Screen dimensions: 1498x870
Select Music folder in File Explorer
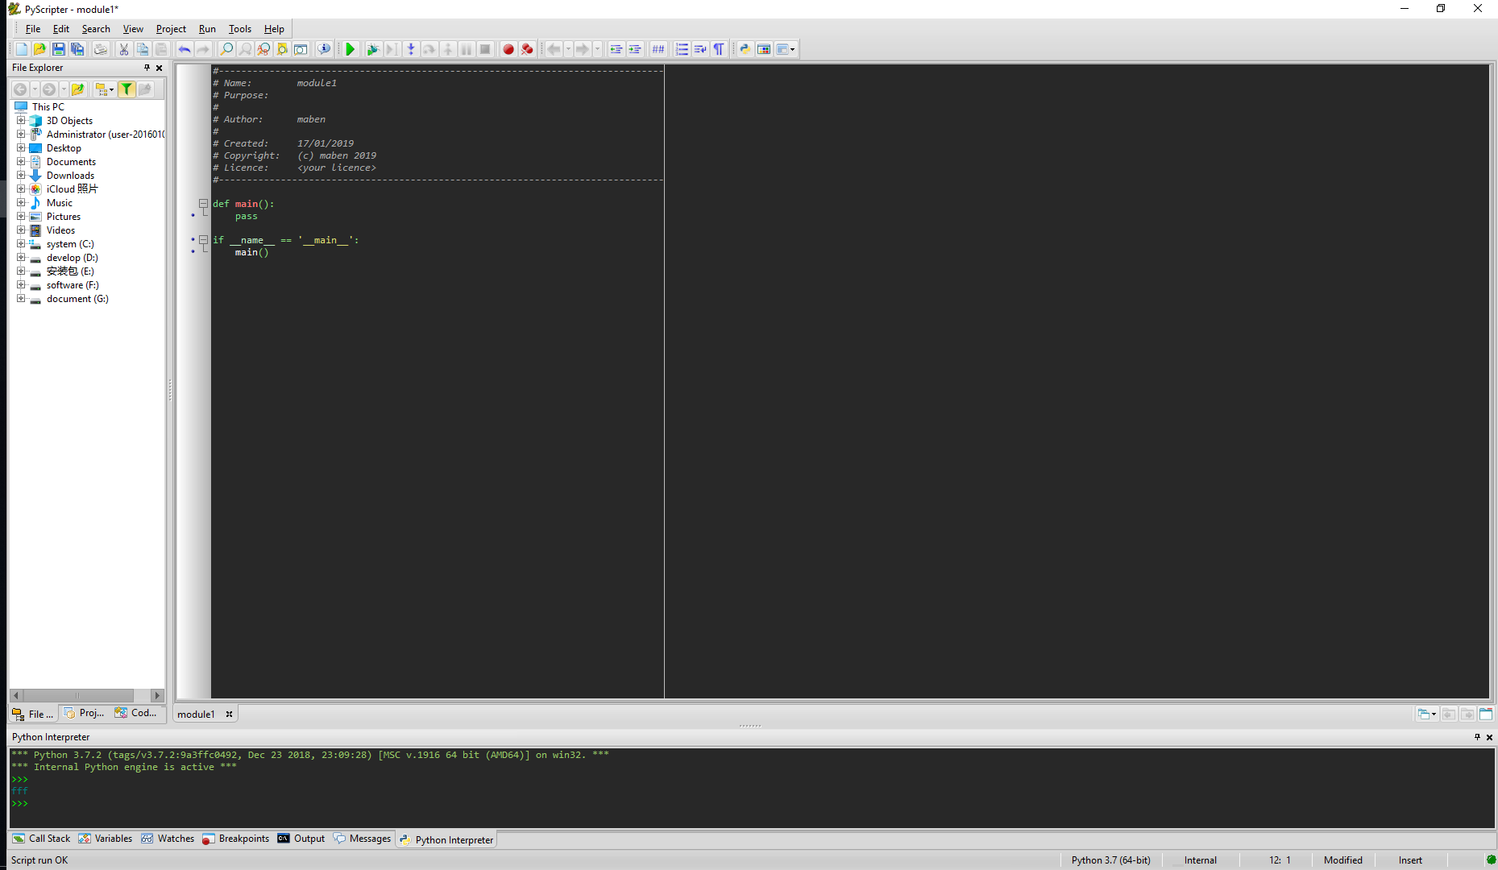click(60, 203)
